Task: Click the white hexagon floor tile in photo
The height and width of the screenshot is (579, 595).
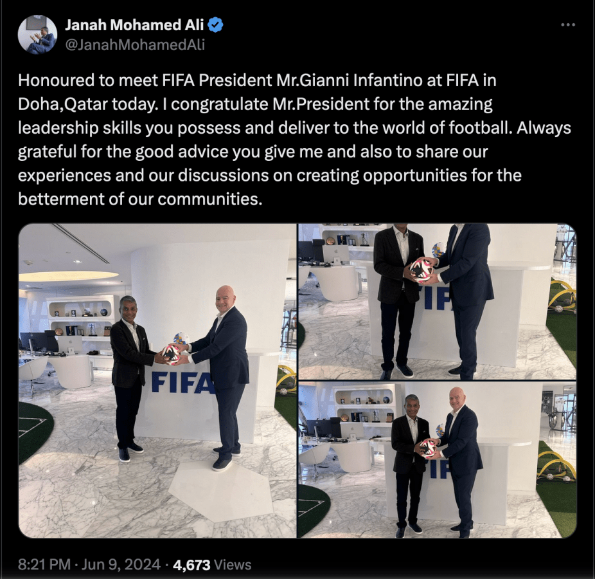Action: pos(221,490)
